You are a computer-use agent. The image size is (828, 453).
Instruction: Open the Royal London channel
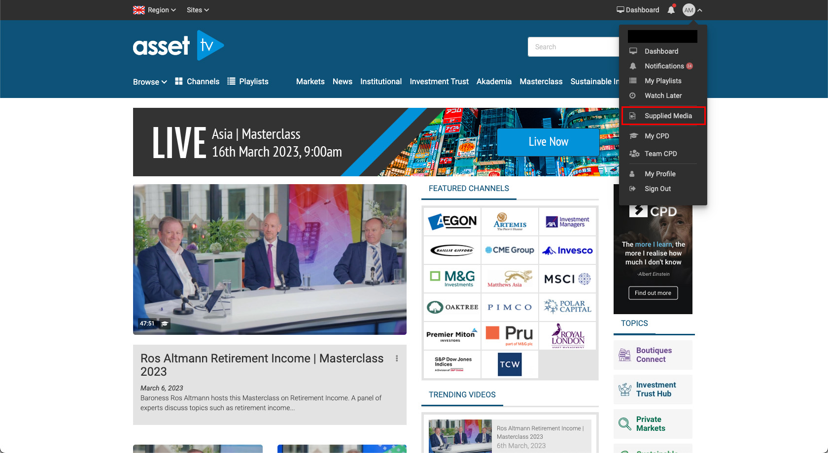point(567,336)
